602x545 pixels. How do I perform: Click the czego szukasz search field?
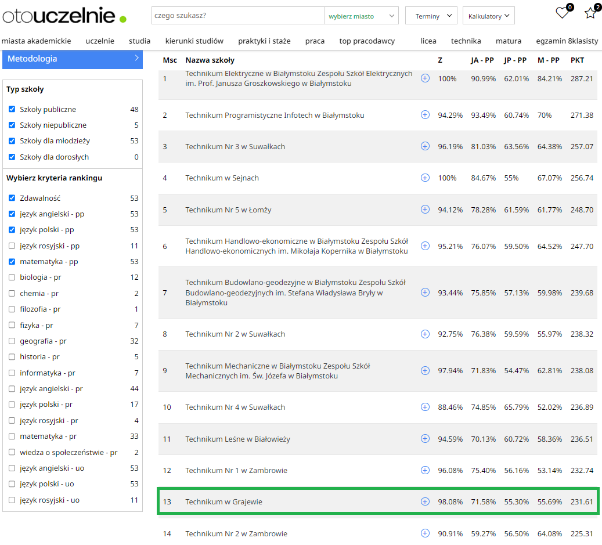tap(237, 16)
